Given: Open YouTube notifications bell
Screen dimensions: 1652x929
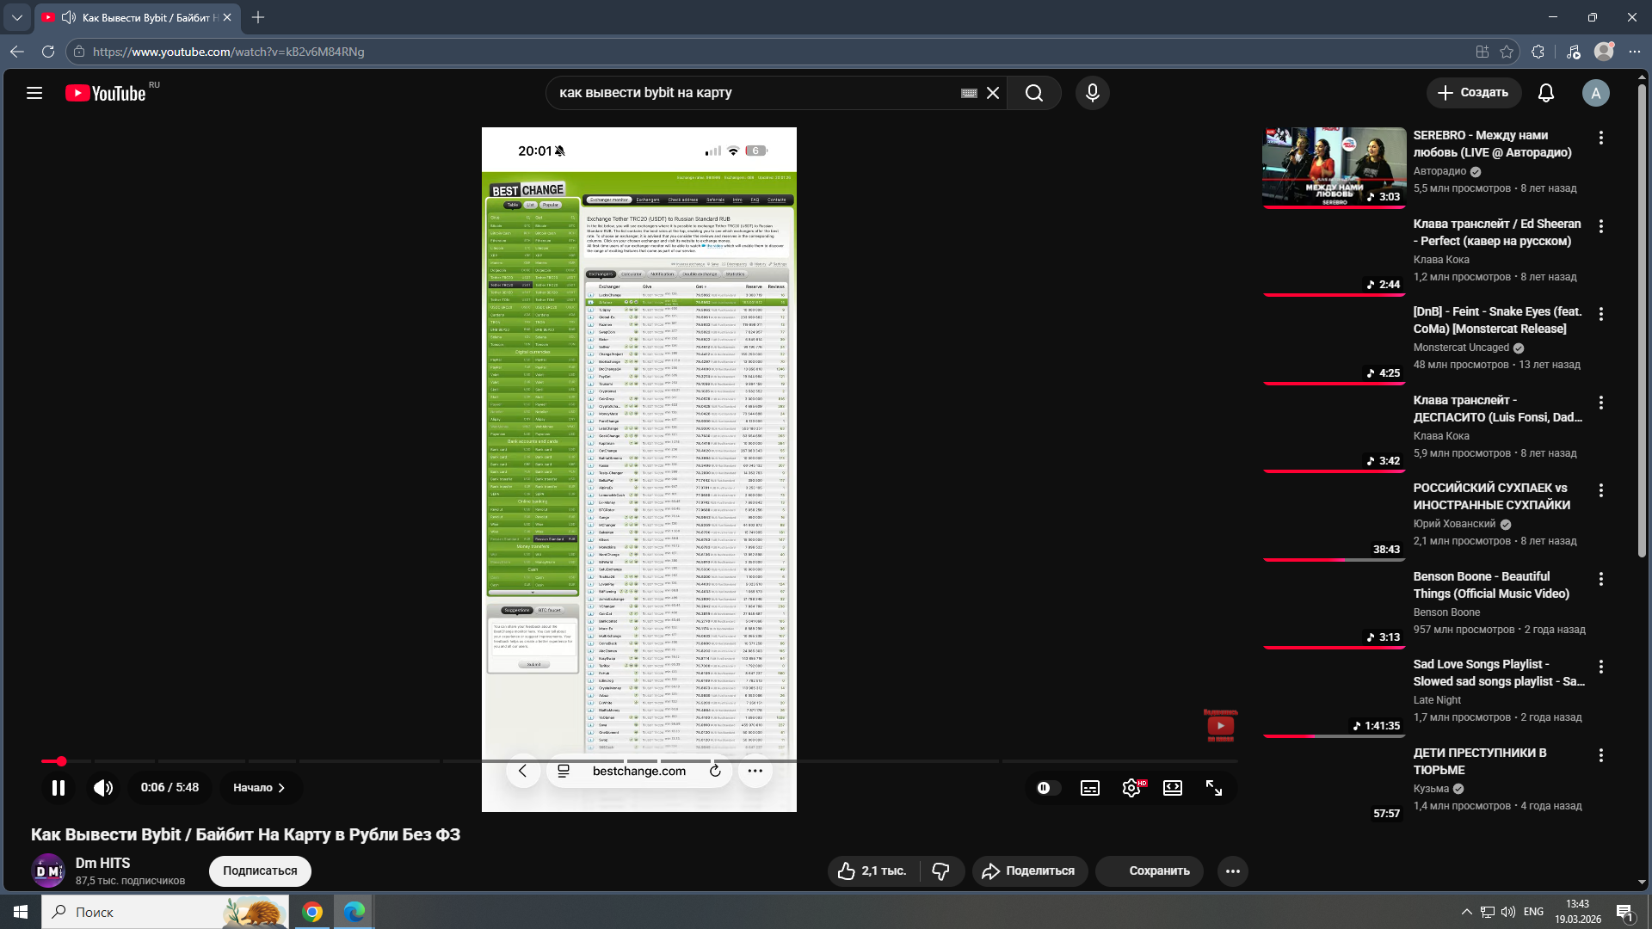Looking at the screenshot, I should [x=1545, y=93].
